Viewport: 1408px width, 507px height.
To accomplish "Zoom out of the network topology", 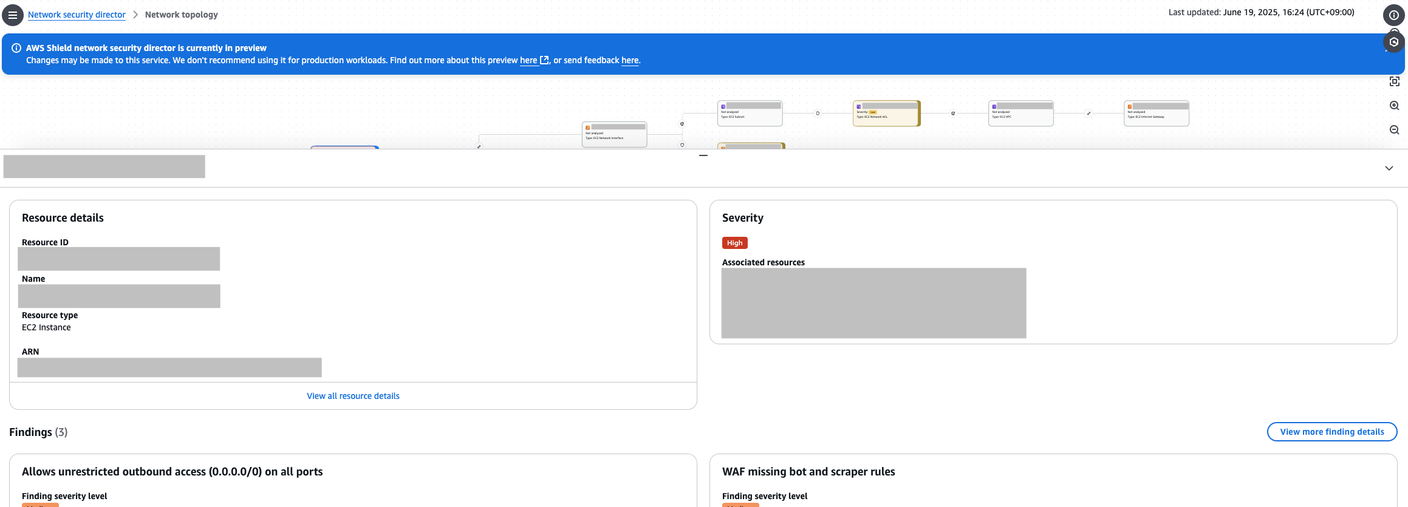I will coord(1395,130).
